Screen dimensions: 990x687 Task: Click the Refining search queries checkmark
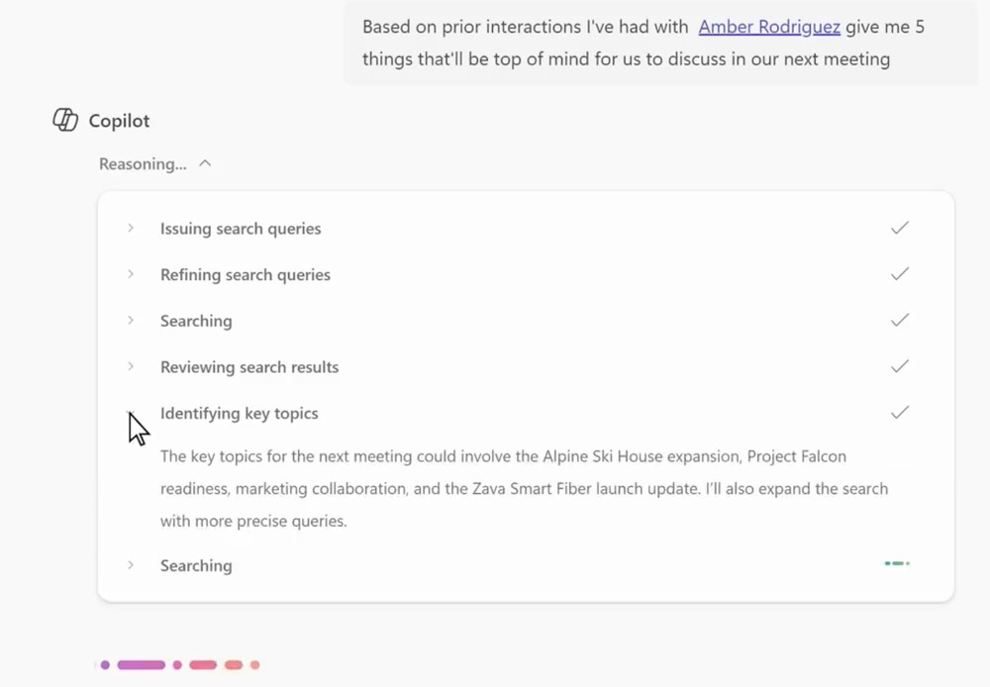(x=900, y=273)
